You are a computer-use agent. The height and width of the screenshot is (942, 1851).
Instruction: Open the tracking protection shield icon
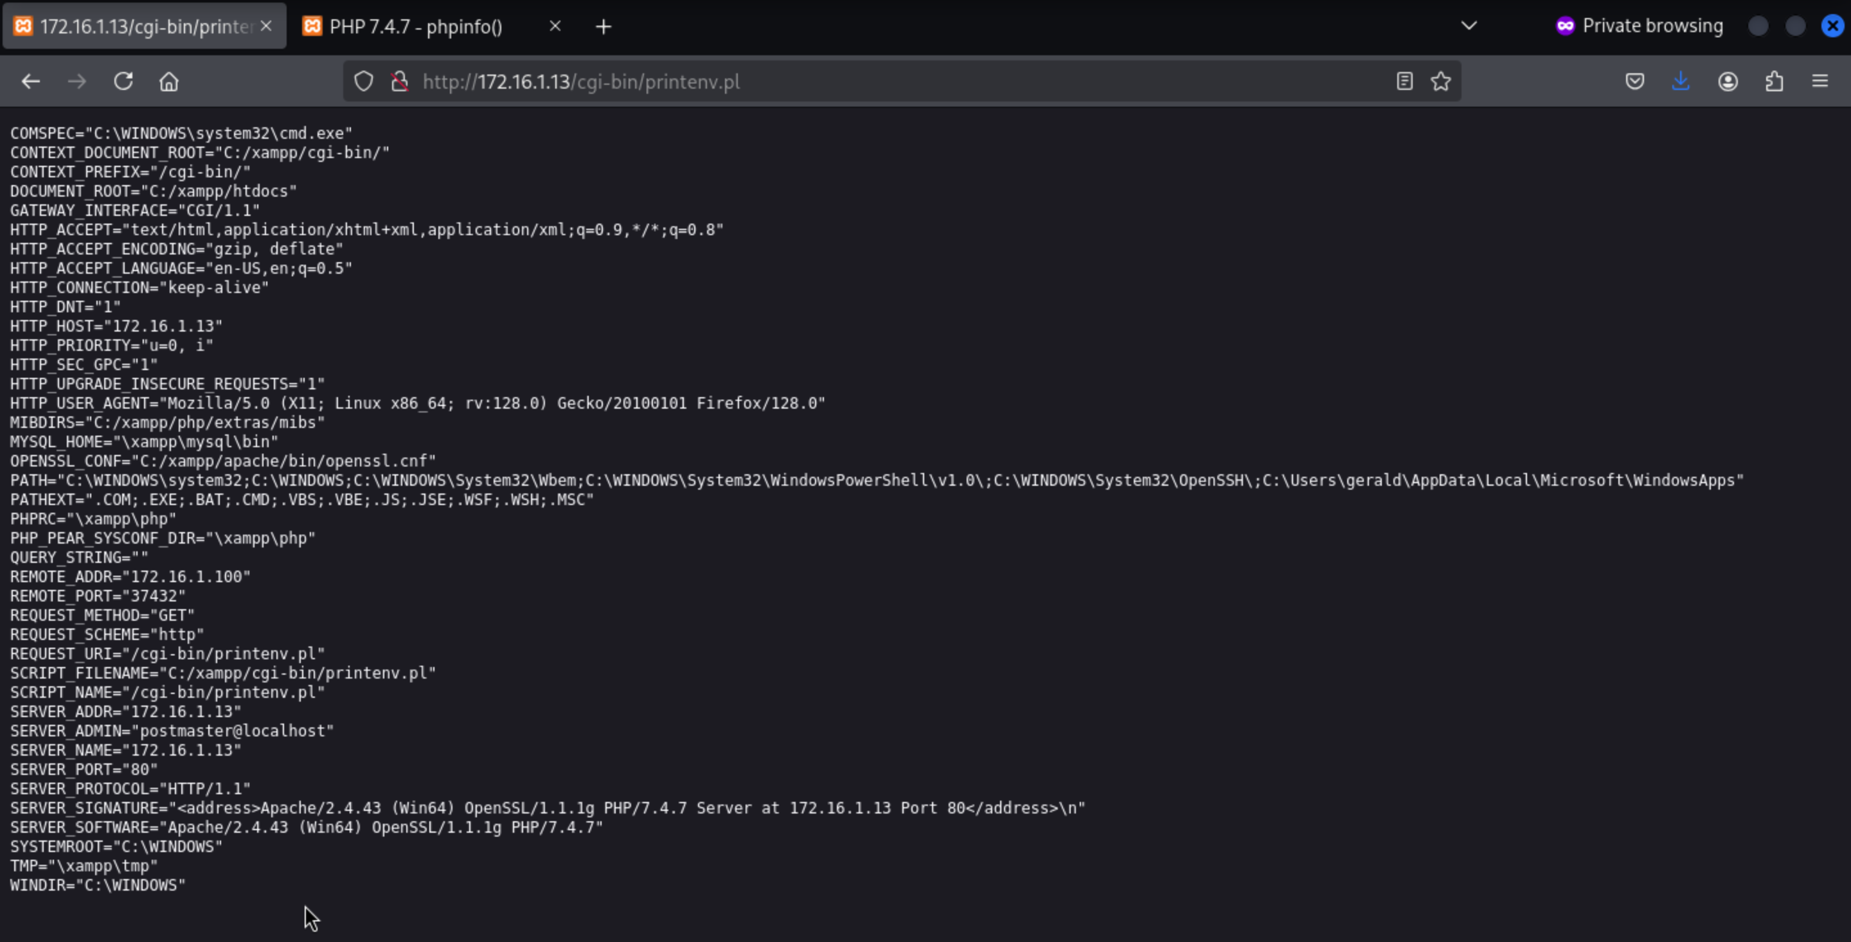[364, 81]
